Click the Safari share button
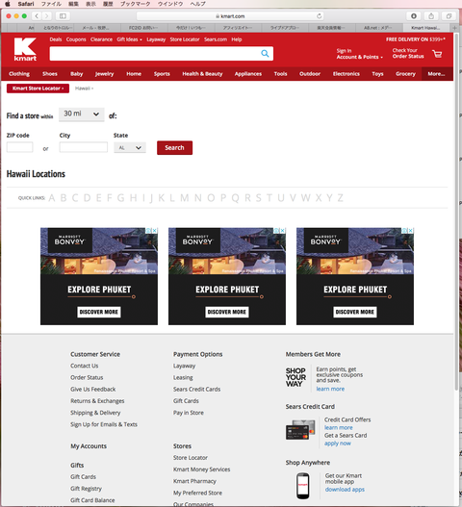Screen dimensions: 462x507 click(431, 15)
